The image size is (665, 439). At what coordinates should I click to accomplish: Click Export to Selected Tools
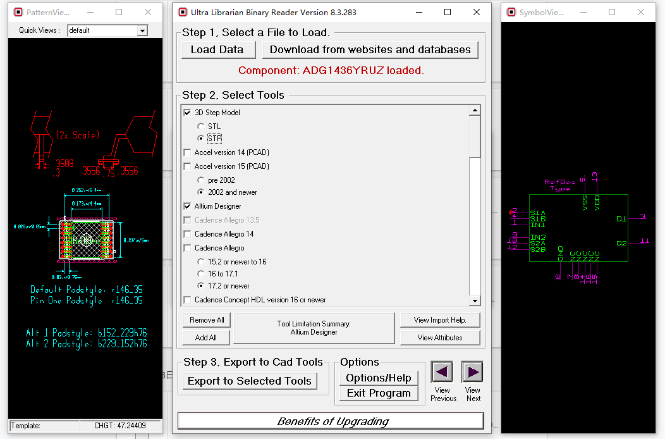[x=250, y=381]
